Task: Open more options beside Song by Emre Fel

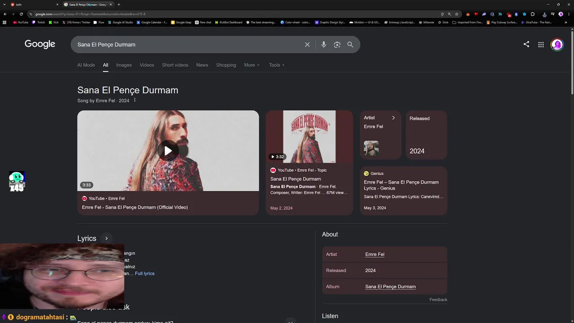Action: tap(135, 100)
